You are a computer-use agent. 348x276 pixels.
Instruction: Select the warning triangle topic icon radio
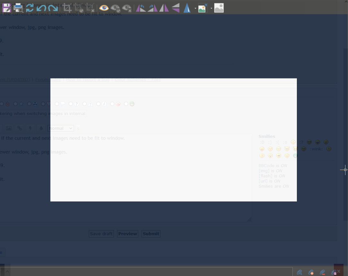pos(85,104)
